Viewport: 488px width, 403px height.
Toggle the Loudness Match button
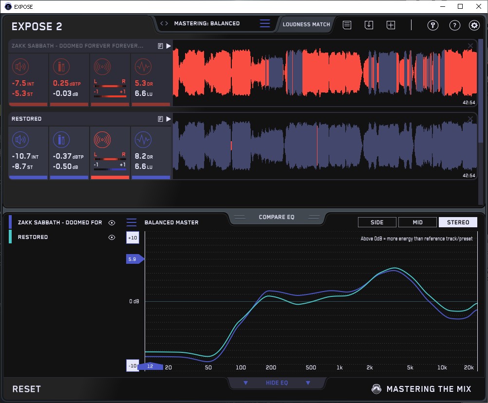(x=306, y=24)
